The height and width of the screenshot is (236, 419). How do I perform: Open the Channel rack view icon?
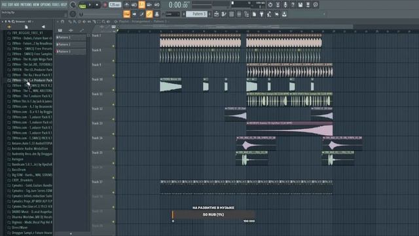231,14
